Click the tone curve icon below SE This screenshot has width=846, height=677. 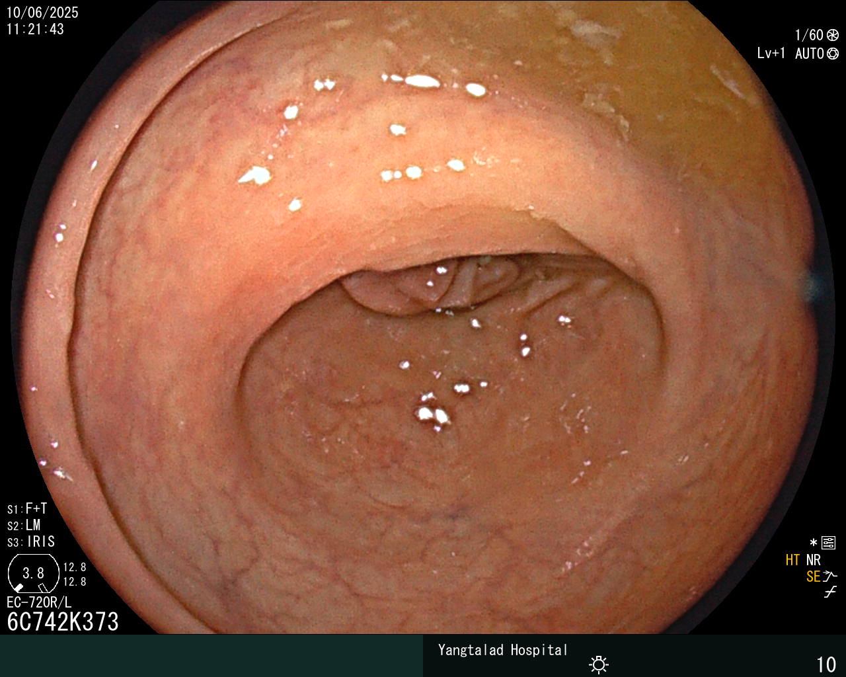(830, 592)
